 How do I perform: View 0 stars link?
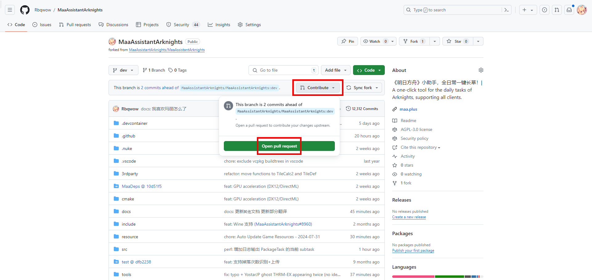403,165
